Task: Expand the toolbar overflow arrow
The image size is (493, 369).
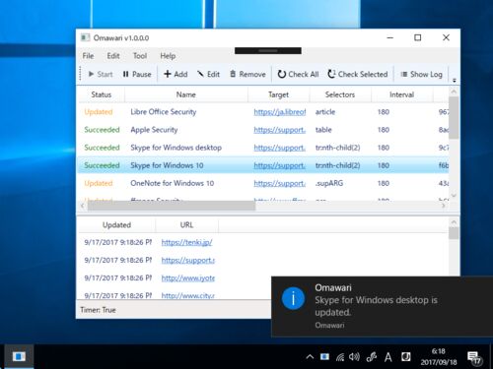Action: pyautogui.click(x=455, y=80)
